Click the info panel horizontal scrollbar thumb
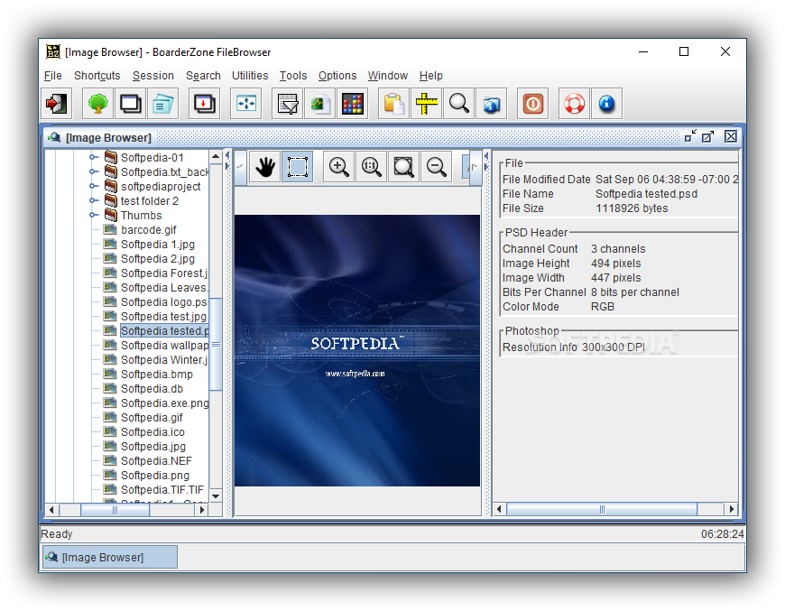Screen dimensions: 785x611 point(602,509)
